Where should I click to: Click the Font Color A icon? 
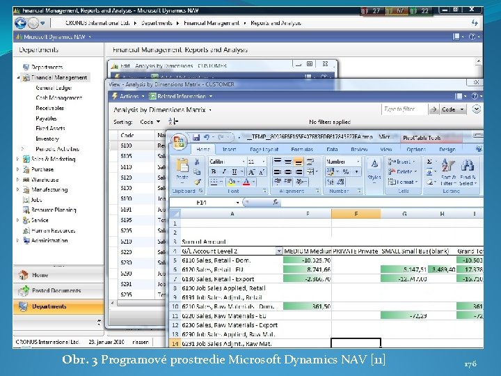coord(246,182)
